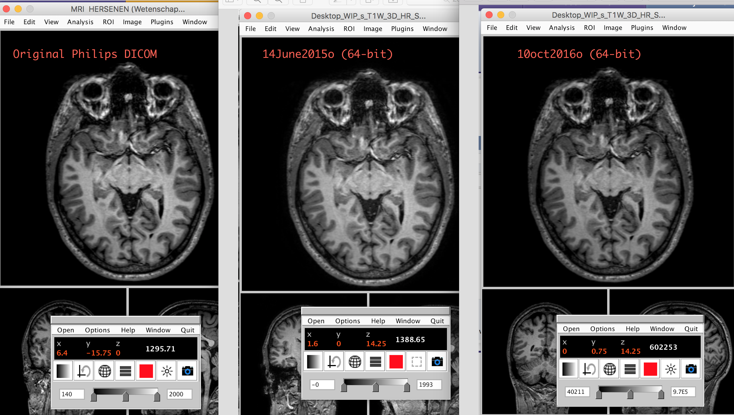Image resolution: width=734 pixels, height=415 pixels.
Task: Click the rotate/reorient icon in middle toolbar
Action: [334, 361]
